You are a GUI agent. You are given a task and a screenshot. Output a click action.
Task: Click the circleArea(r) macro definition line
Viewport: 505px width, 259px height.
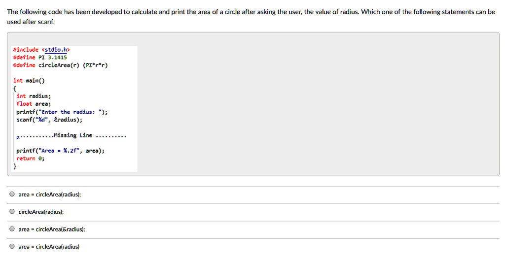click(x=61, y=65)
